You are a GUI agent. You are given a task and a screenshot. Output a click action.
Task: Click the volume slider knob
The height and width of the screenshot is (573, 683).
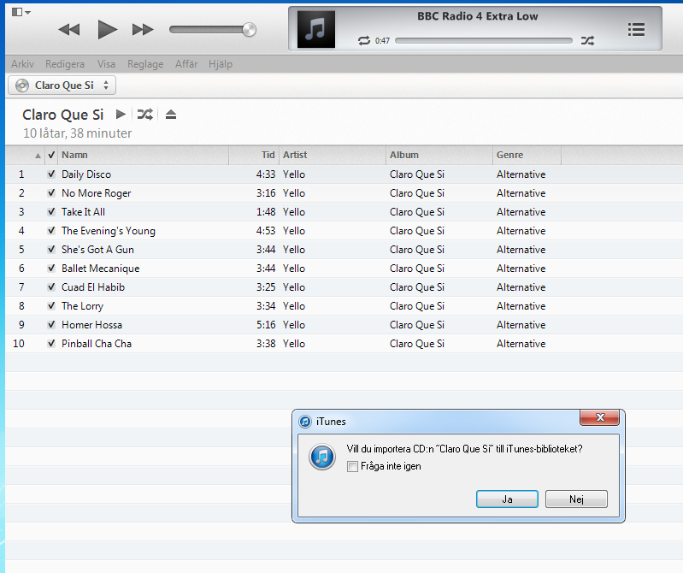pos(249,30)
